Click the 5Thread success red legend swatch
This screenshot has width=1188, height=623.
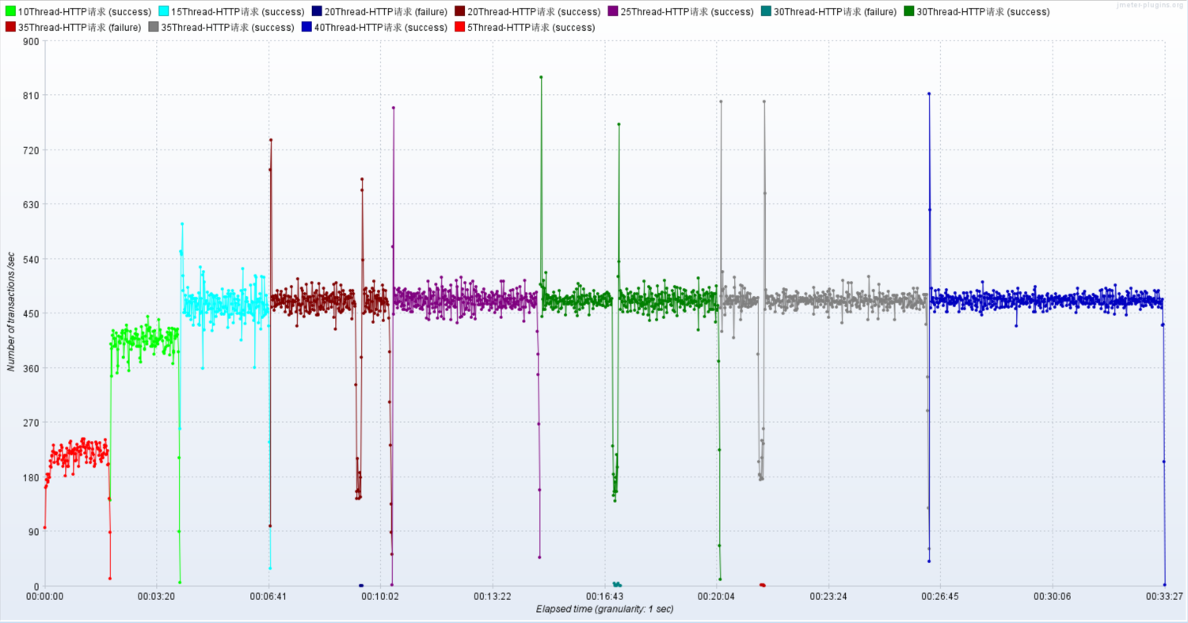point(460,27)
